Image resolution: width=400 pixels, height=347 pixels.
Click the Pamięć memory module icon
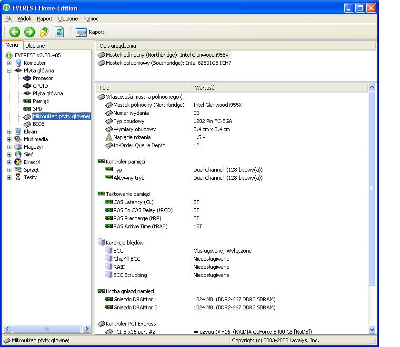pos(27,101)
